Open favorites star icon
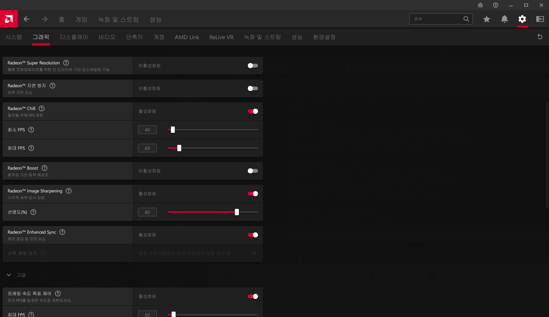This screenshot has width=549, height=317. pos(487,19)
